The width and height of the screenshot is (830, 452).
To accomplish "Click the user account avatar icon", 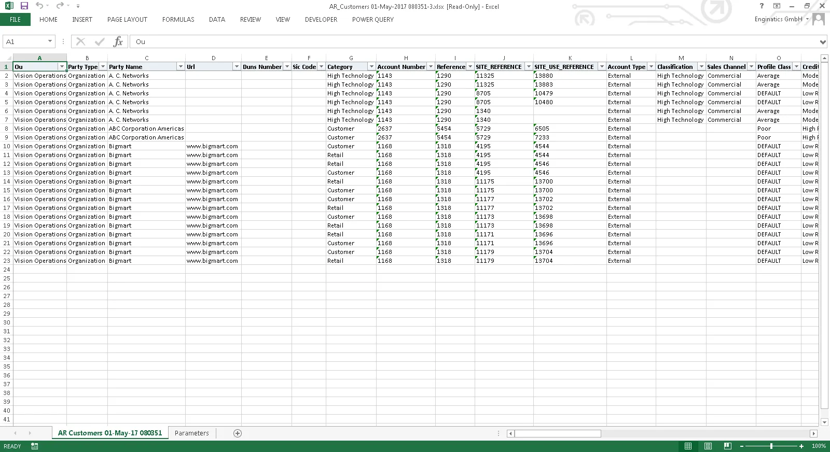I will click(x=819, y=19).
